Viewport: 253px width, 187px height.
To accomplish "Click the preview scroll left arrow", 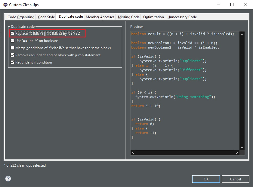I will (133, 153).
